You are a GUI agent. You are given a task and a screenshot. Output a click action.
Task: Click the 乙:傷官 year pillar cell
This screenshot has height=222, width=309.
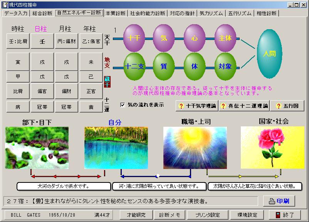click(x=91, y=41)
